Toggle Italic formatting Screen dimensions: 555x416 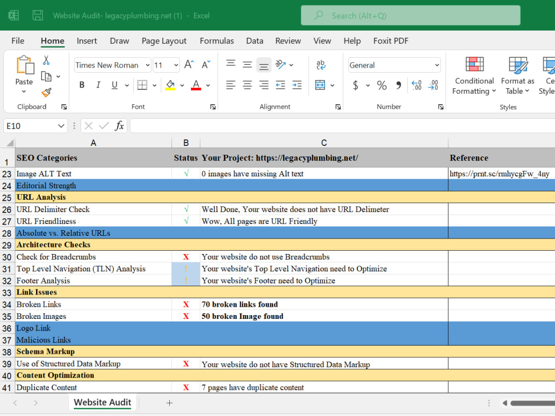98,85
